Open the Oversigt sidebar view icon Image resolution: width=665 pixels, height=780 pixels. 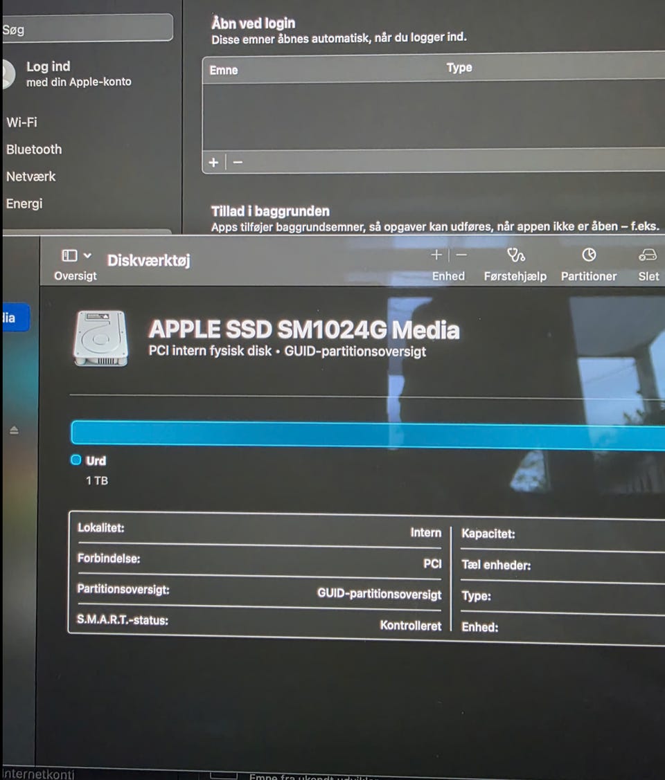click(x=69, y=255)
